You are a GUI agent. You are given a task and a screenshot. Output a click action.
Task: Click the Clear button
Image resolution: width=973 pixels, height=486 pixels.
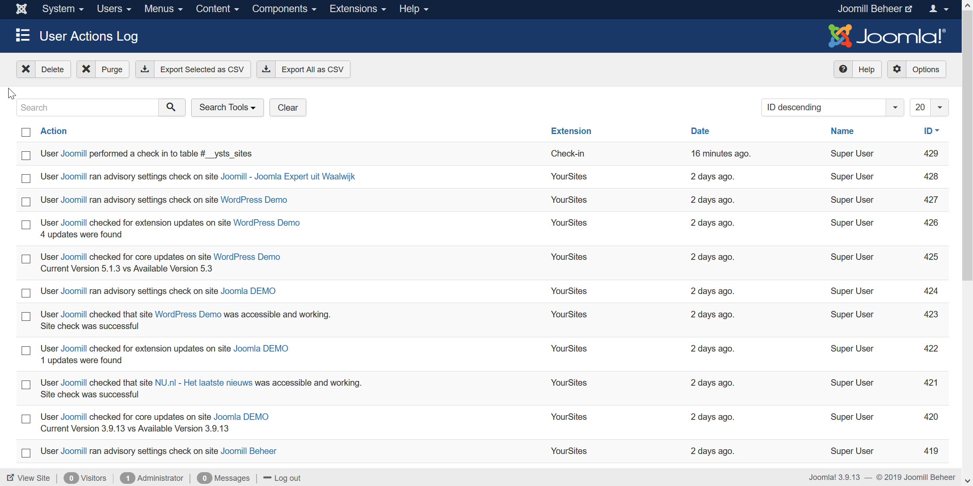pos(287,107)
